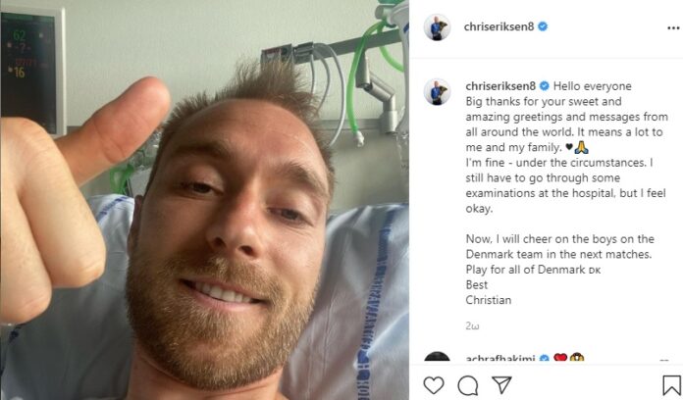The image size is (683, 400).
Task: Click the verified badge next to achrafhakimi
Action: [x=544, y=359]
